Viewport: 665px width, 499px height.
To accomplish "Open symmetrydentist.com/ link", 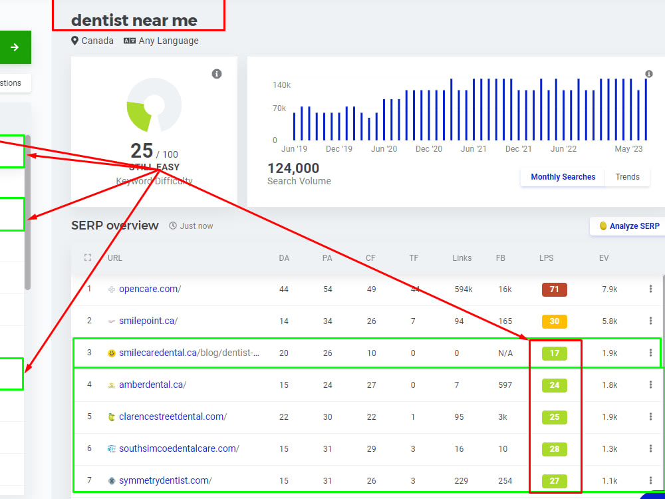I will click(166, 480).
